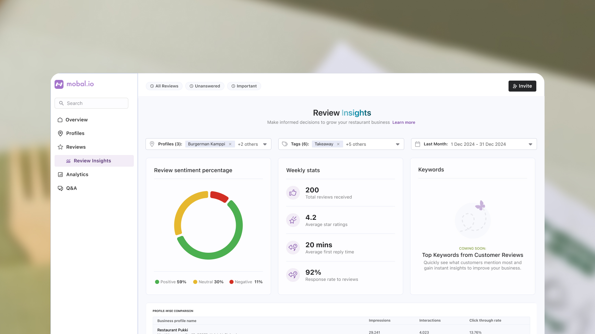
Task: Click the Business profile name column header
Action: tap(177, 321)
